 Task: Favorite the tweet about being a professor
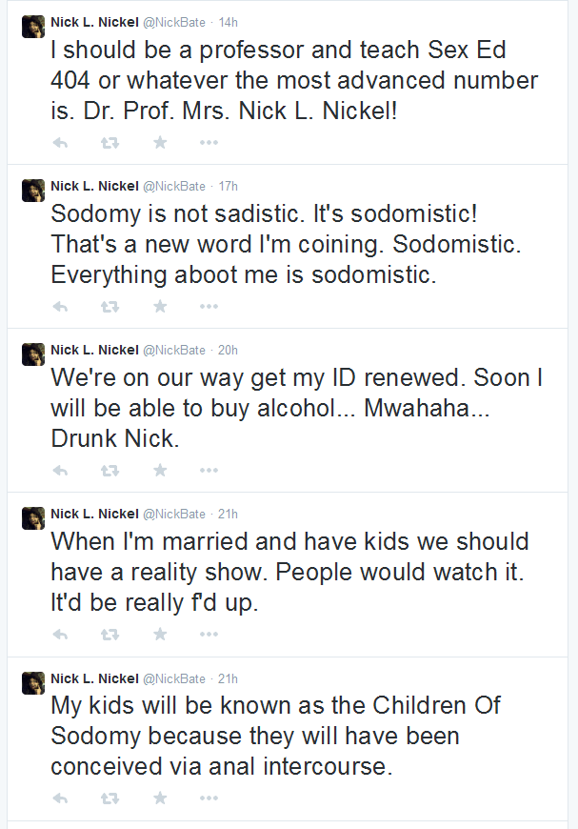pos(160,142)
